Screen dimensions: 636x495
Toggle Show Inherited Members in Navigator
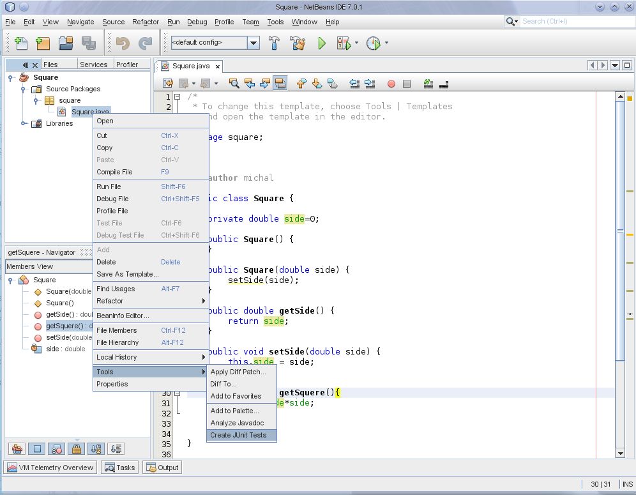coord(17,449)
